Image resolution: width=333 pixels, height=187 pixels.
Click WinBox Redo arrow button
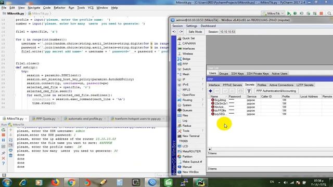[181, 32]
